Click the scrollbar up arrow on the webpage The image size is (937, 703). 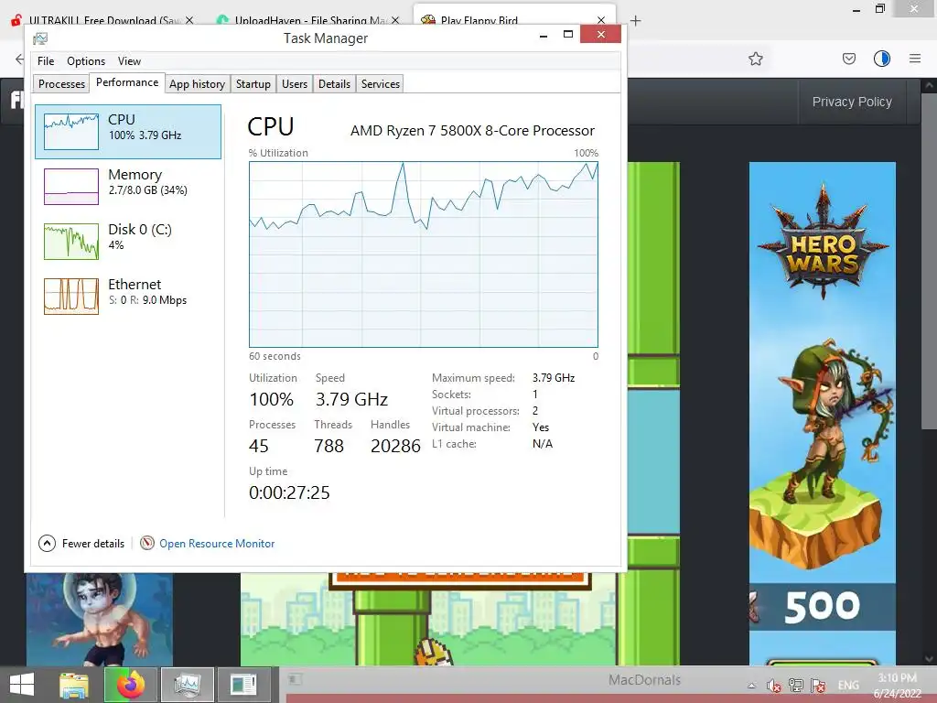[x=929, y=85]
